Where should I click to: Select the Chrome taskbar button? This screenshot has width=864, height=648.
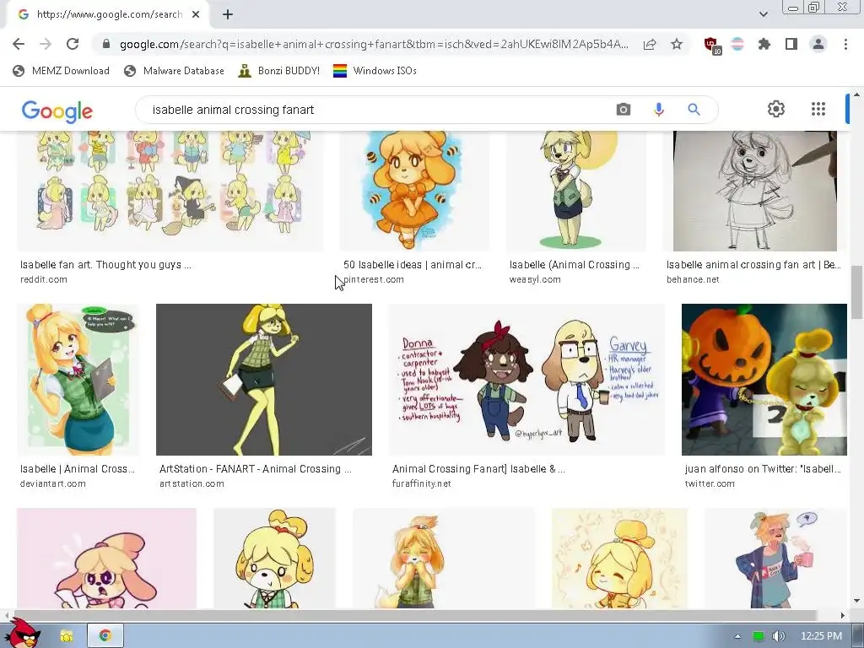[105, 636]
